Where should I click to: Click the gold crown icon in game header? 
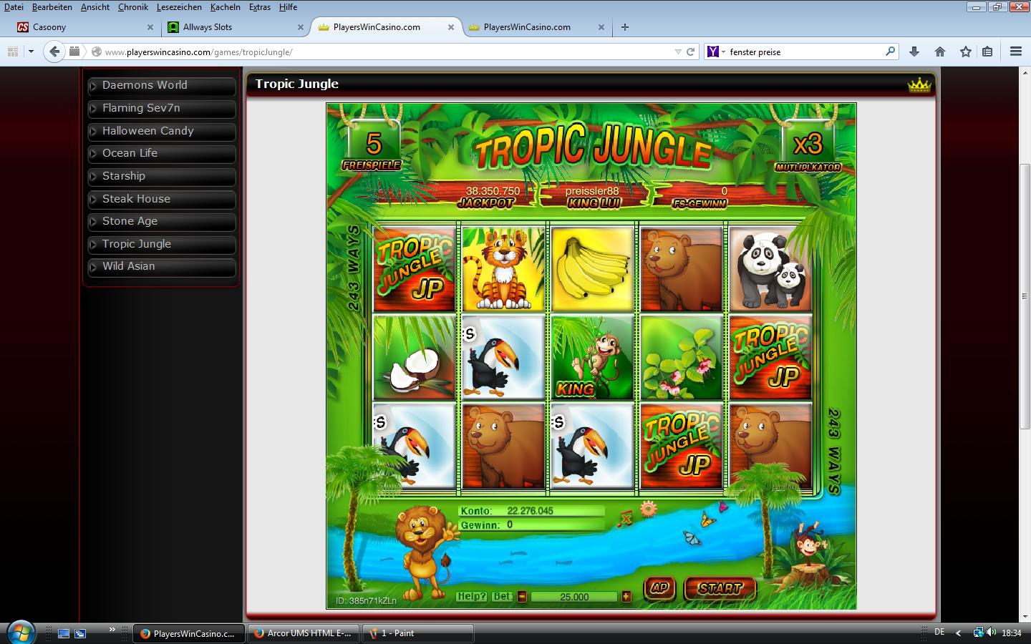pyautogui.click(x=919, y=84)
